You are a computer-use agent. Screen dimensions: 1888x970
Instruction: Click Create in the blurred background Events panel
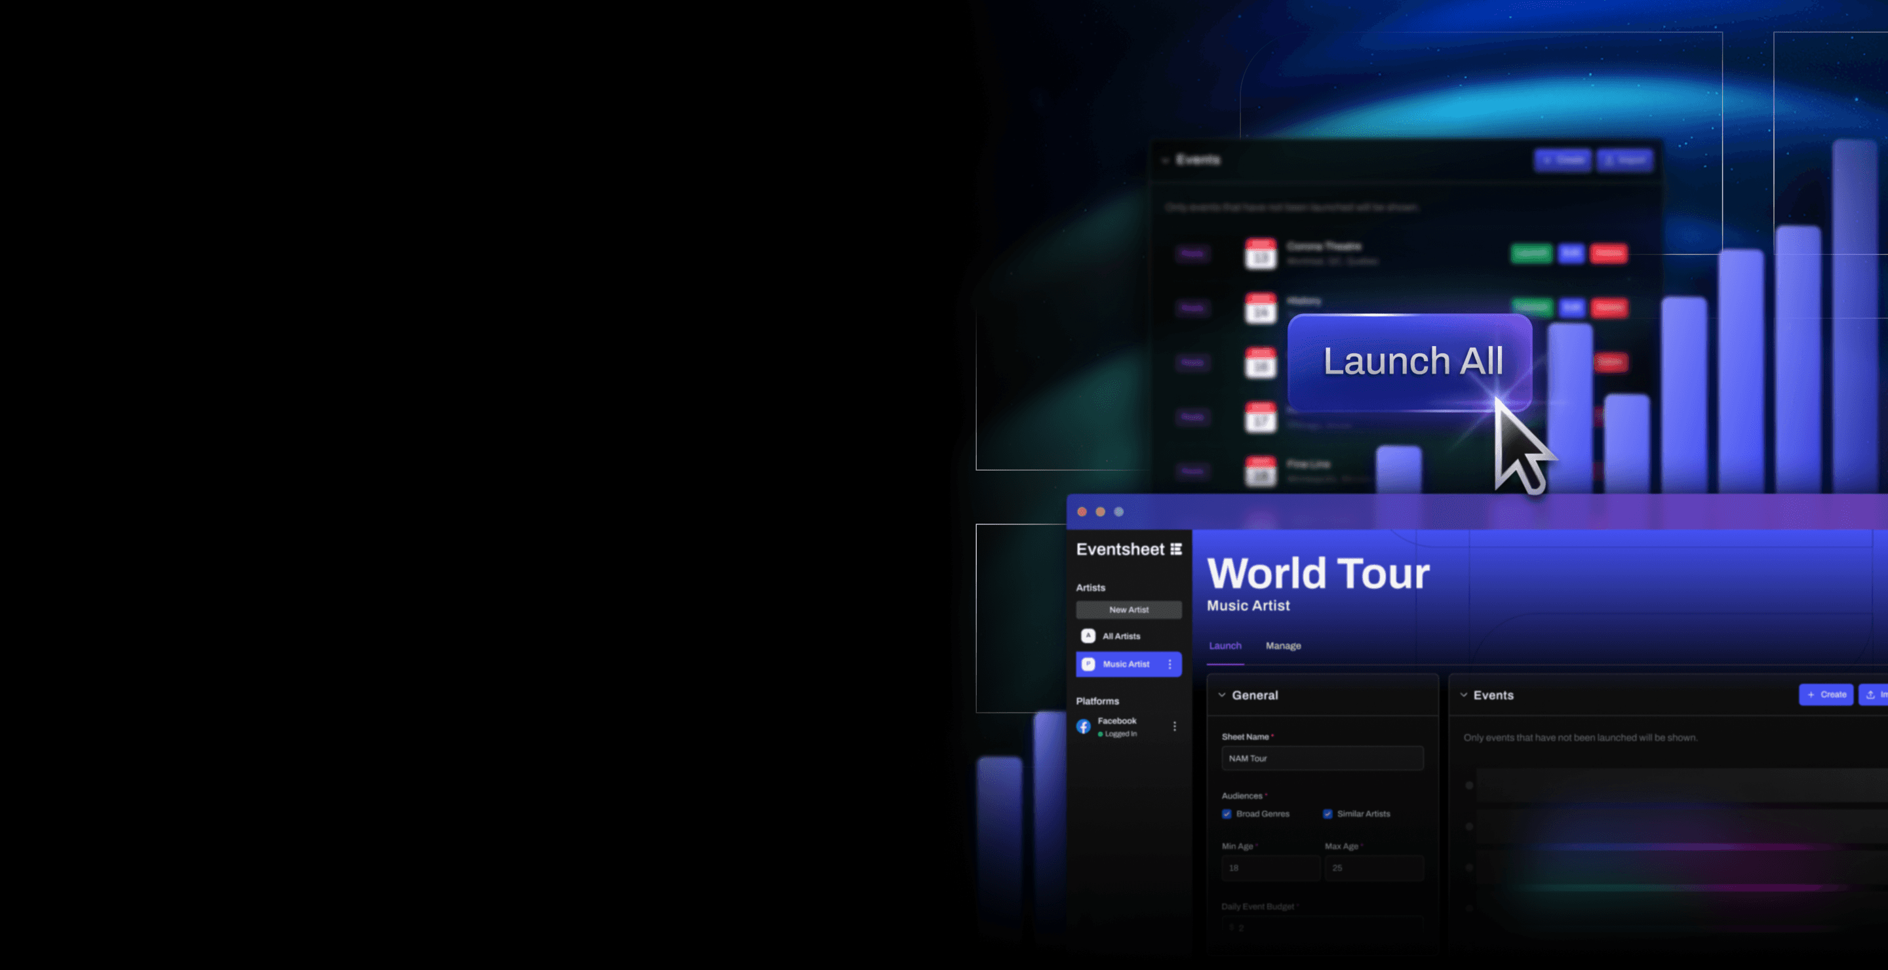point(1563,161)
